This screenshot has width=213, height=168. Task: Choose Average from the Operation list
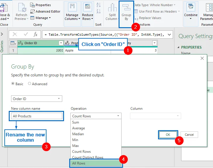[96, 128]
